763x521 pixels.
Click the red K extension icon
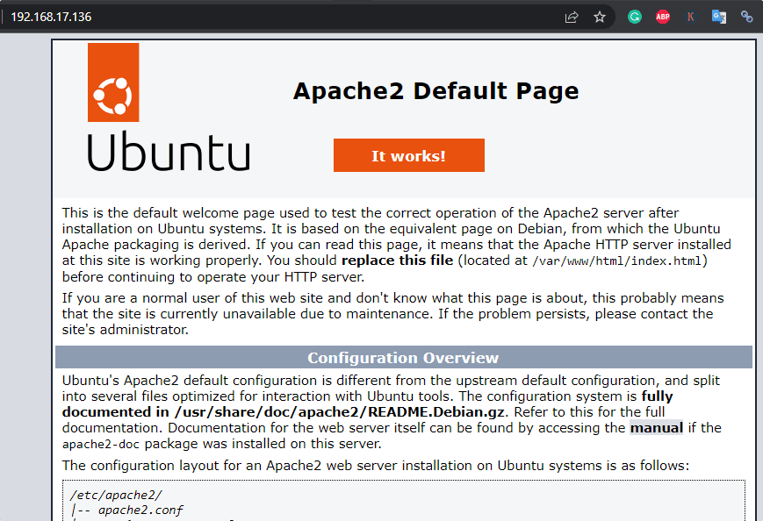click(x=691, y=17)
